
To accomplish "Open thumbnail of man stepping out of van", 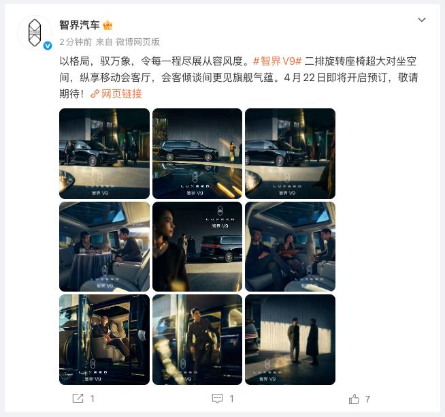I will 197,340.
